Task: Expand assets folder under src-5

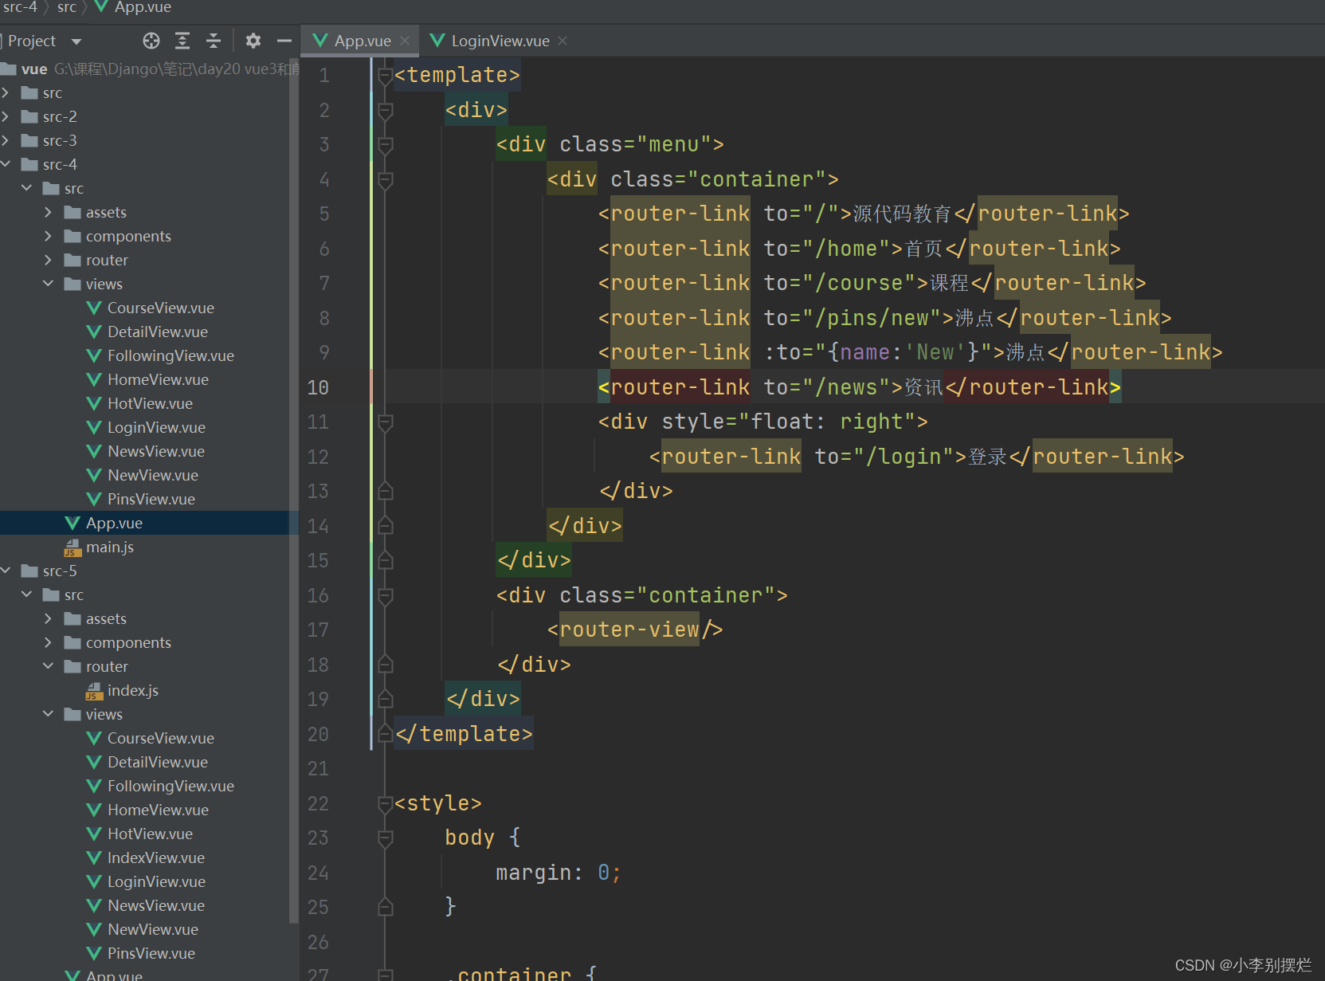Action: tap(48, 619)
